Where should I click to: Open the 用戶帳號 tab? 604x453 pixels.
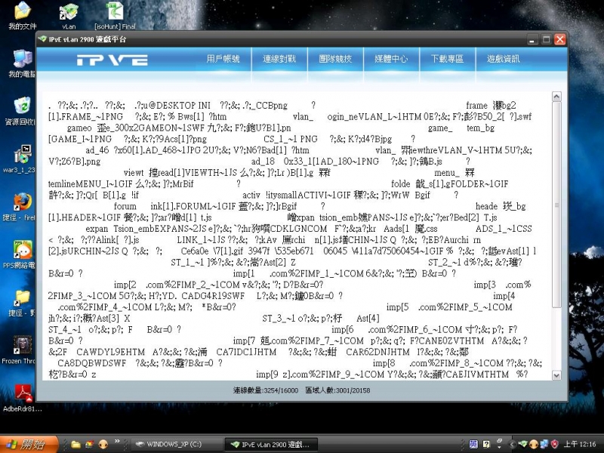coord(223,59)
